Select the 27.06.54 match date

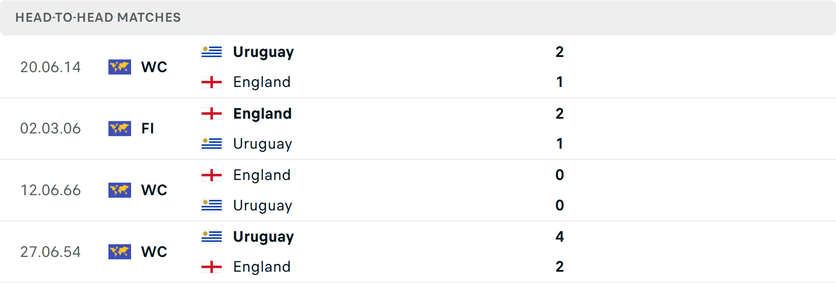point(51,252)
